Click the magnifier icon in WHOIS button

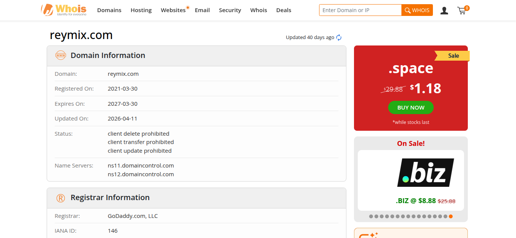[x=408, y=11]
